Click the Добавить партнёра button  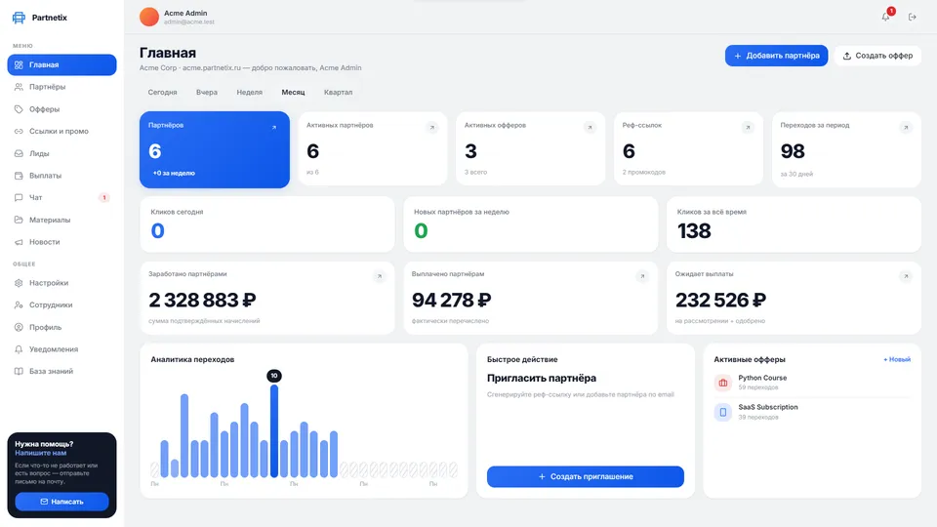click(x=776, y=56)
